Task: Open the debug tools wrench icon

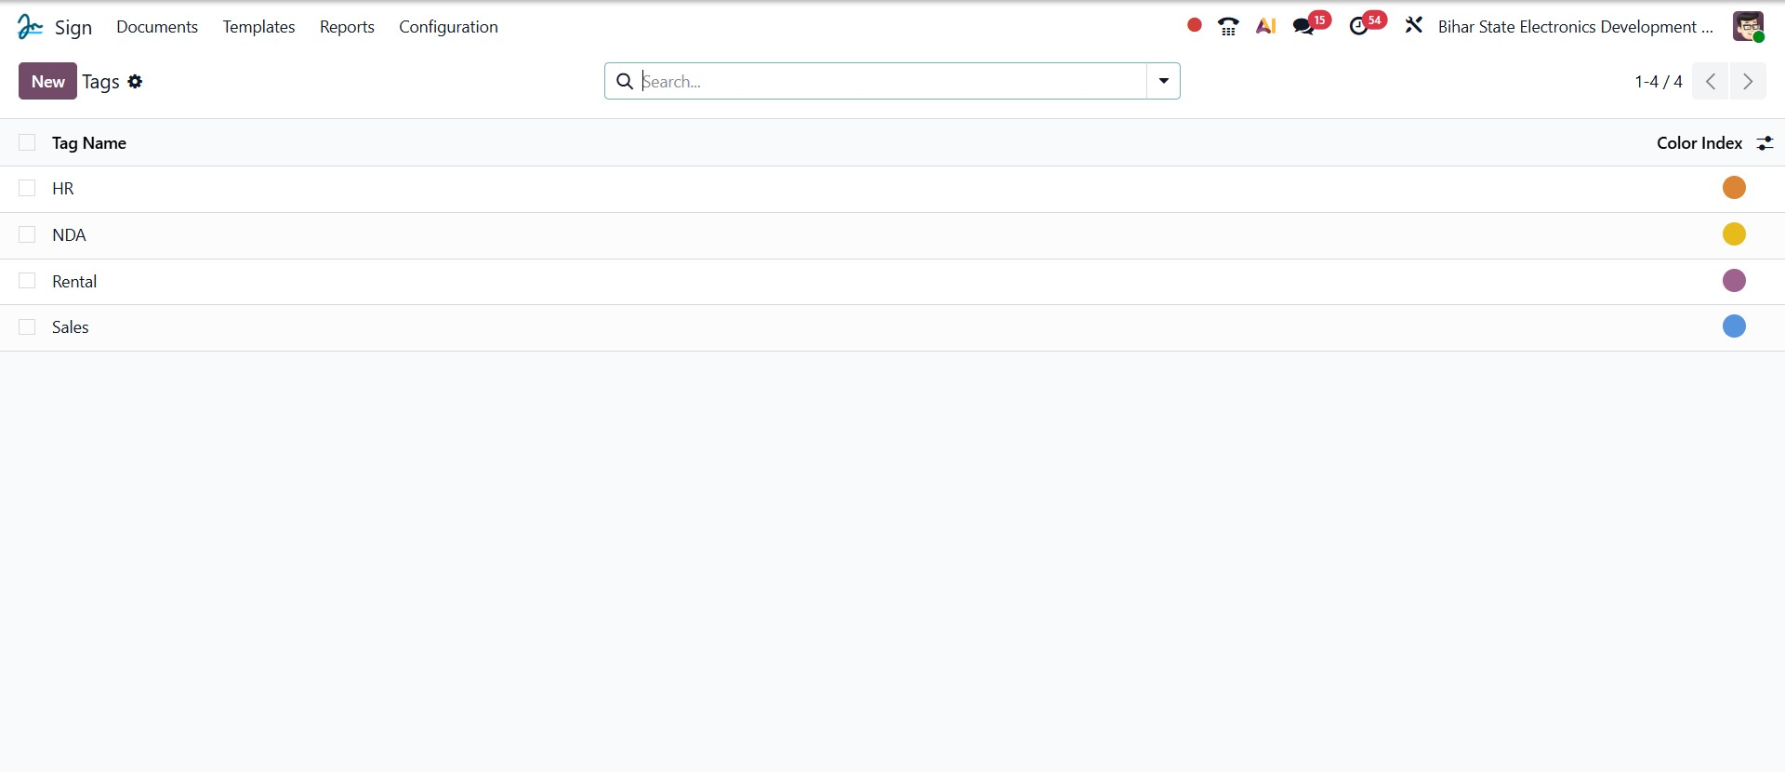Action: [x=1413, y=26]
